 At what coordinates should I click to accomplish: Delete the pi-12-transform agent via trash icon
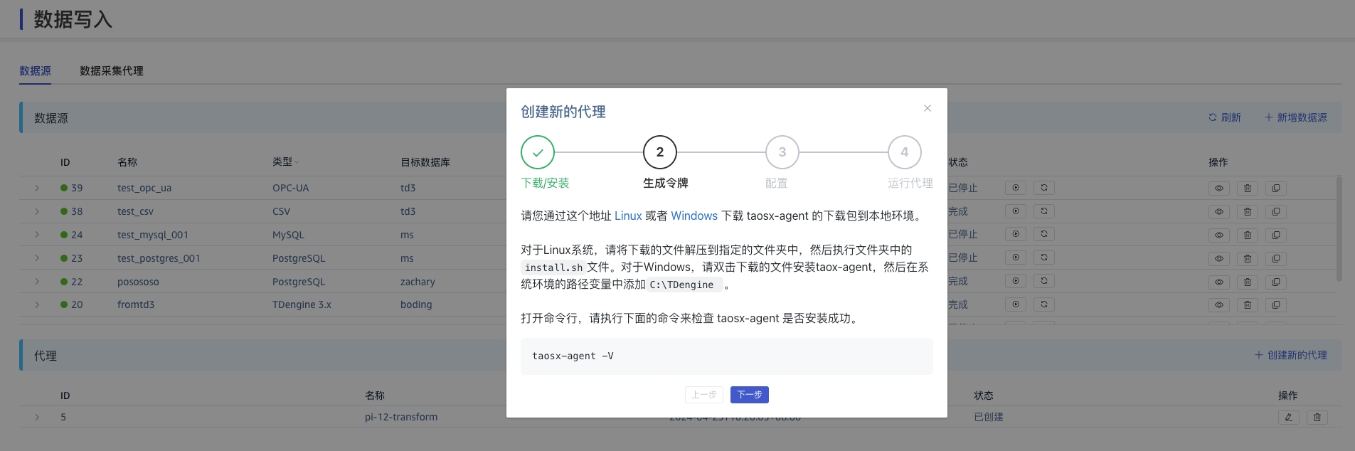tap(1317, 418)
